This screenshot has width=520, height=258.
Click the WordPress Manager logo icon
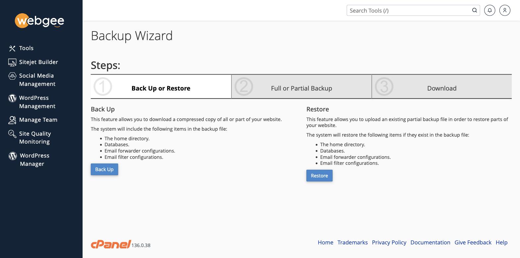coord(13,156)
